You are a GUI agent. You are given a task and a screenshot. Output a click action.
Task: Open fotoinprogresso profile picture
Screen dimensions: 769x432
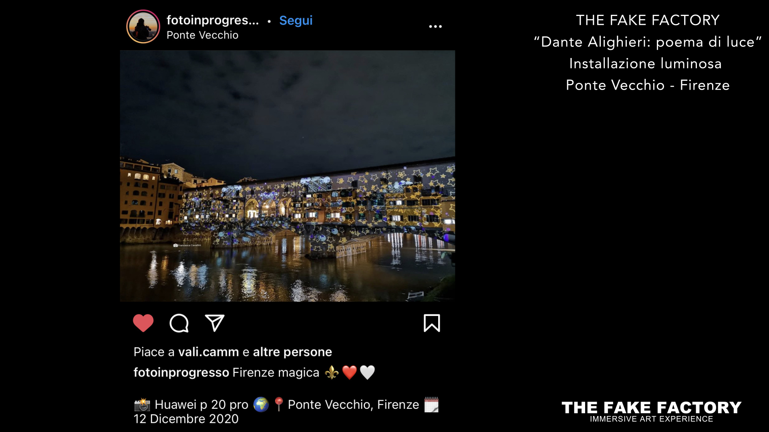pyautogui.click(x=143, y=26)
